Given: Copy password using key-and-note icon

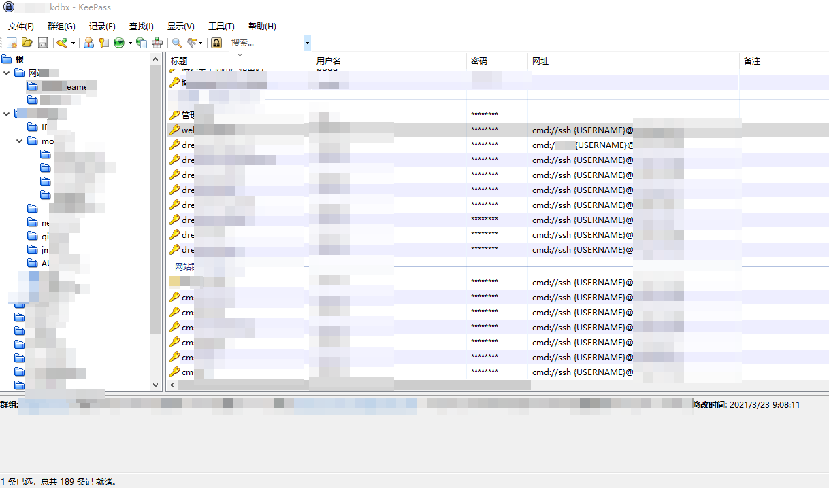Looking at the screenshot, I should pyautogui.click(x=104, y=43).
